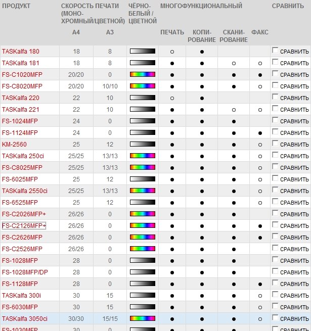This screenshot has height=331, width=311.
Task: Check СРАВНИТЬ box for FS-C1020MFP
Action: tap(275, 73)
